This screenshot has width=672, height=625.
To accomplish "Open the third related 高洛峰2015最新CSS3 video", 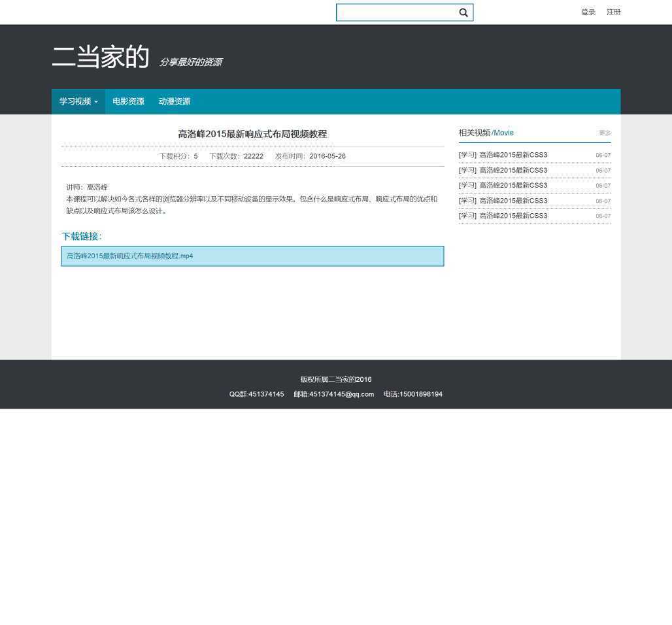I will (512, 186).
